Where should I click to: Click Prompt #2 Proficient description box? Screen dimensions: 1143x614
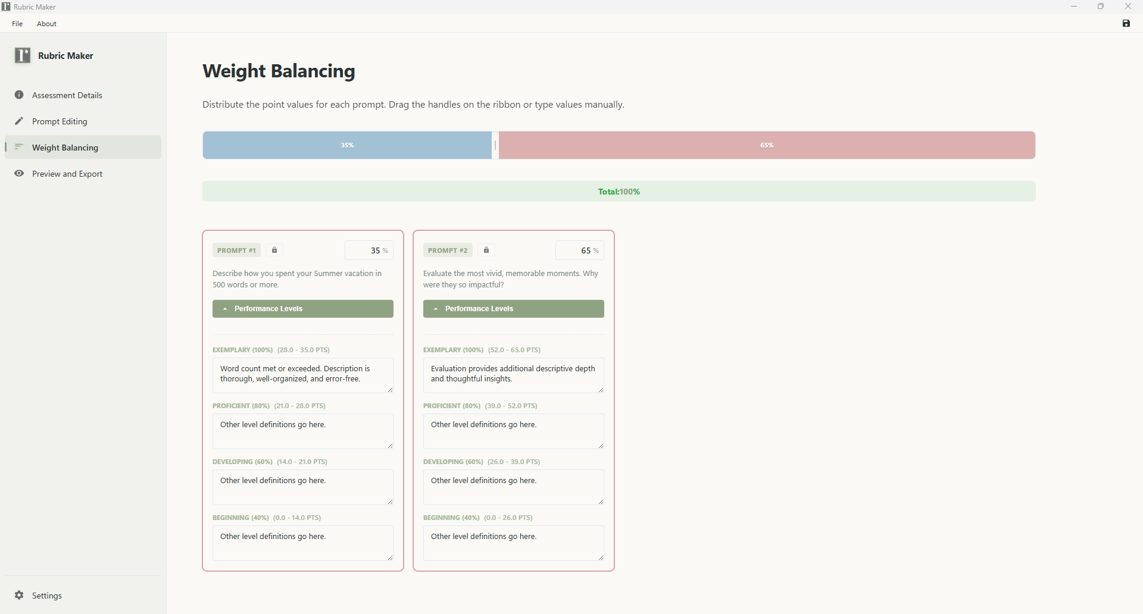(x=514, y=431)
